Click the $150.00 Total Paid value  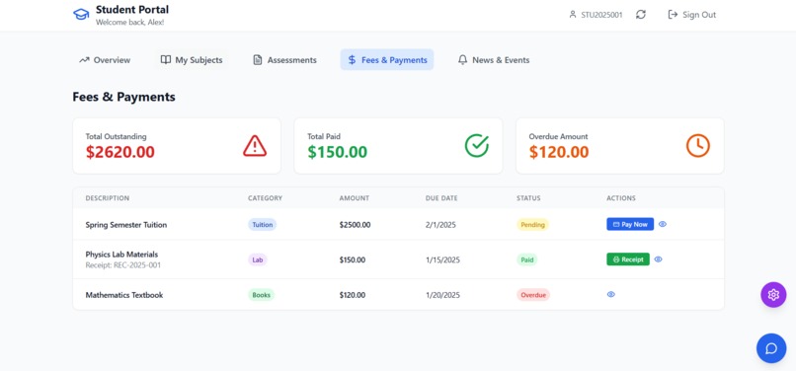[x=337, y=152]
